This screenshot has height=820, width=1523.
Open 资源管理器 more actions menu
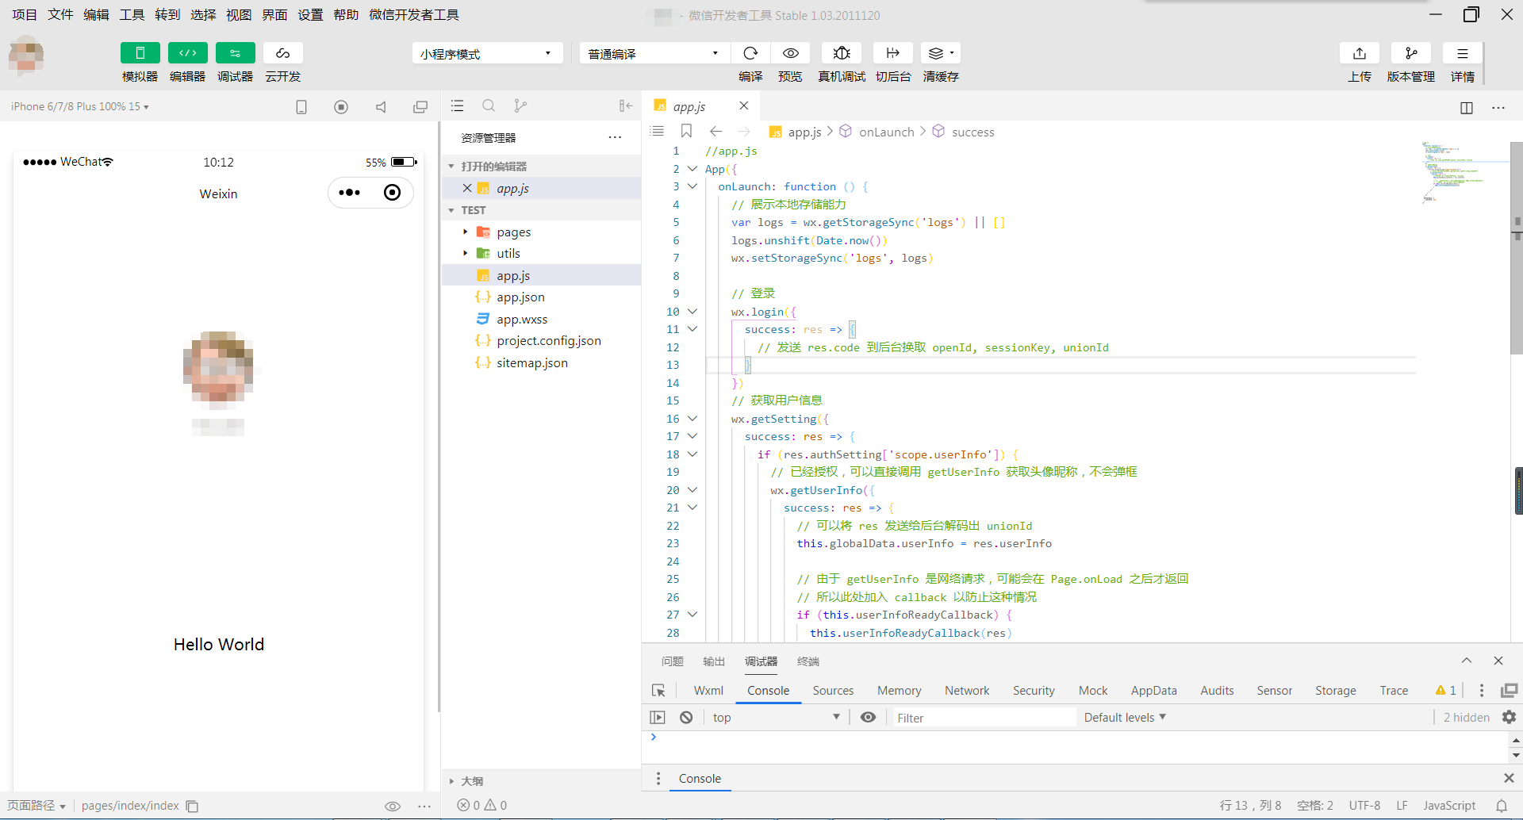(615, 137)
